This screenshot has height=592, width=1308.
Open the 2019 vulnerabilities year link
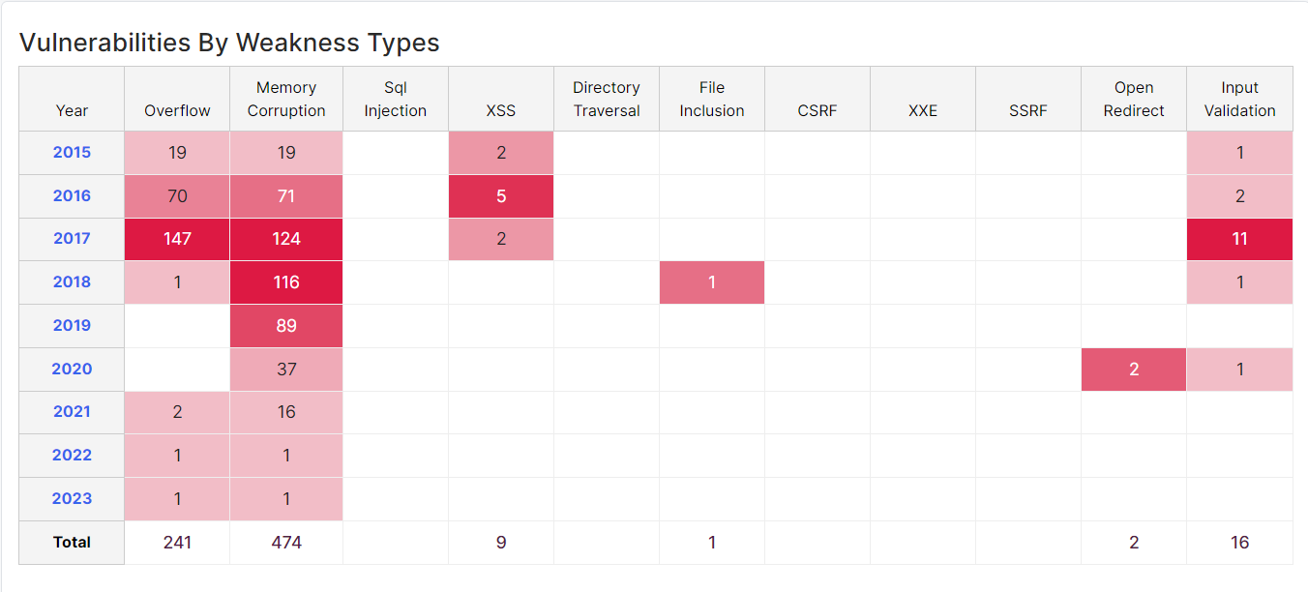(71, 325)
